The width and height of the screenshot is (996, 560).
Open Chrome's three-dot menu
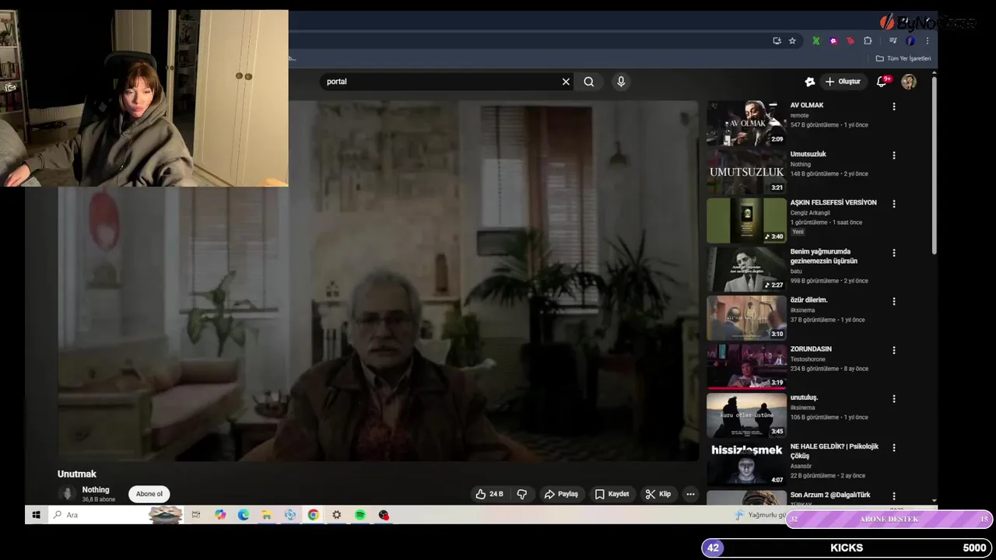coord(927,40)
